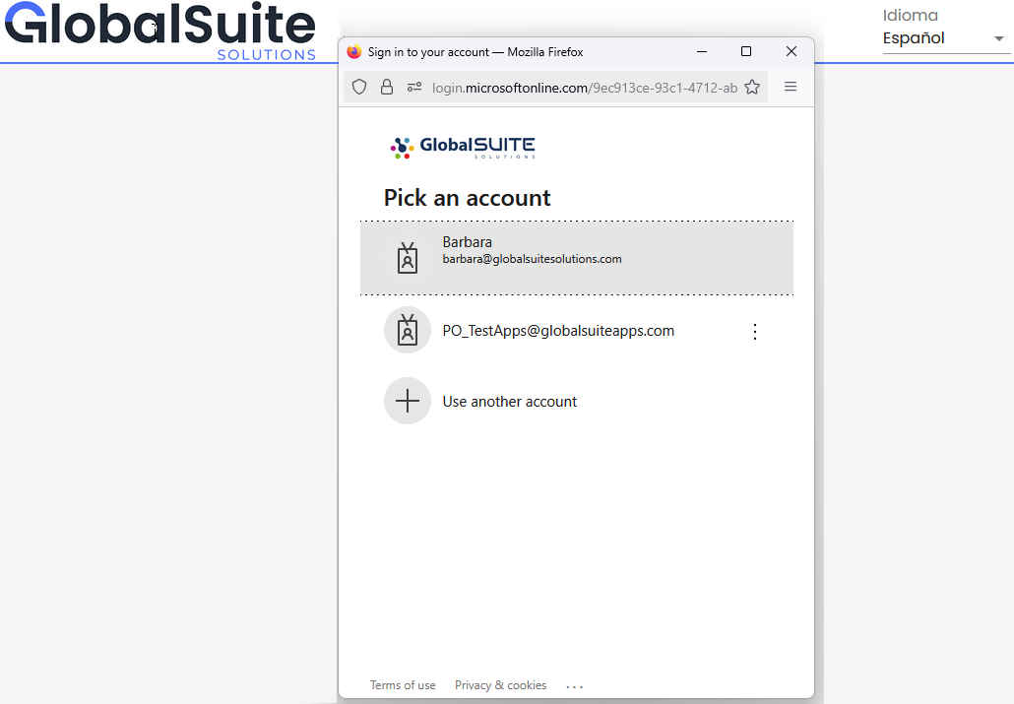Open the site permissions icon in address bar
Viewport: 1014px width, 704px height.
coord(414,87)
